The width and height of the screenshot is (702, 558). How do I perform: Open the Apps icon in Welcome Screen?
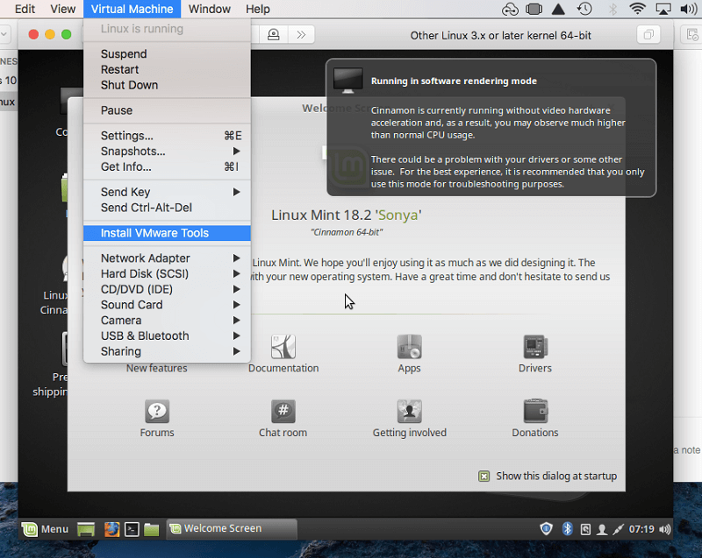pyautogui.click(x=409, y=347)
